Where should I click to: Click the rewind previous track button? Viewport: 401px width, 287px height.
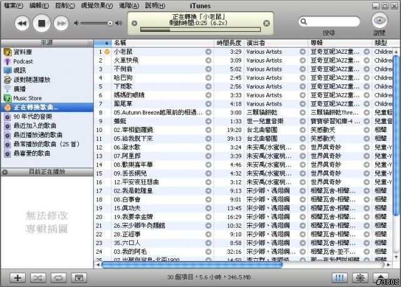(x=22, y=24)
